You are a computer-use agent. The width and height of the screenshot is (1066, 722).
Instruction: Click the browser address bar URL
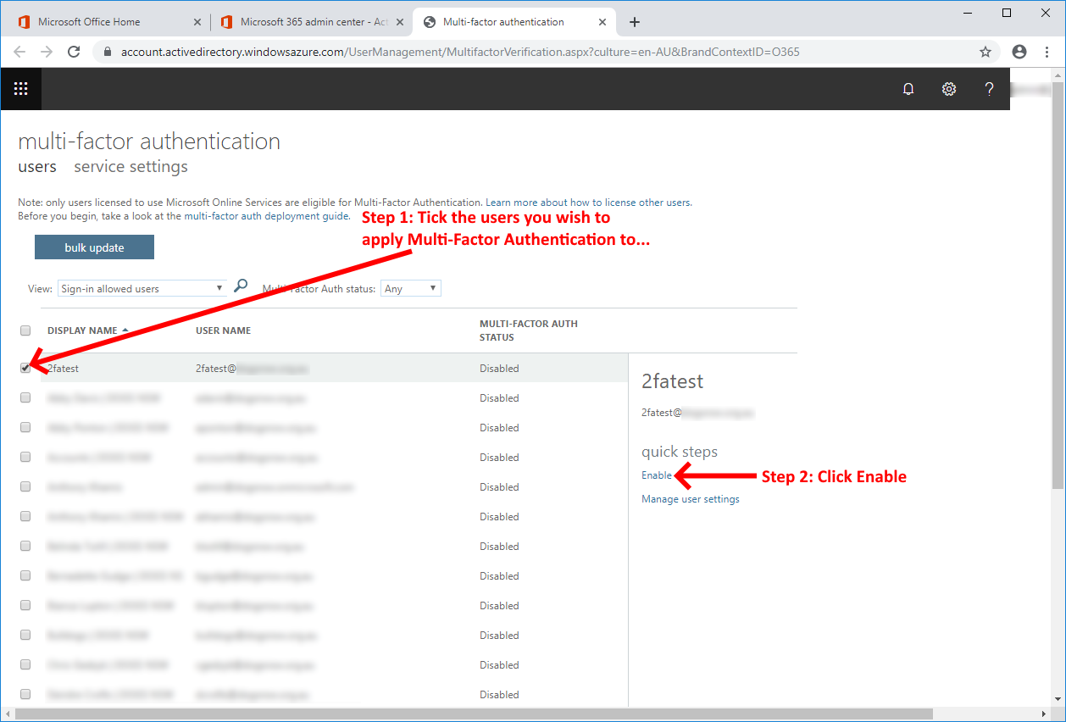(460, 52)
